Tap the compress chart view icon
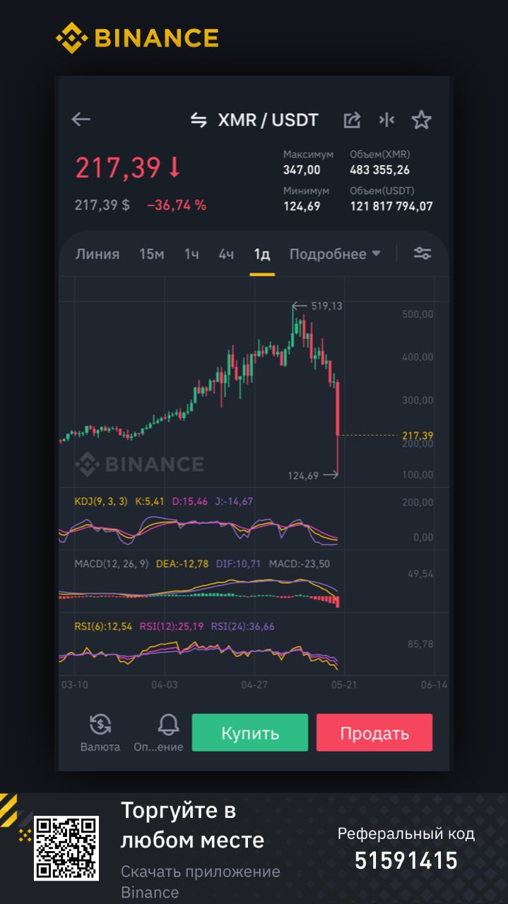508x904 pixels. coord(386,120)
